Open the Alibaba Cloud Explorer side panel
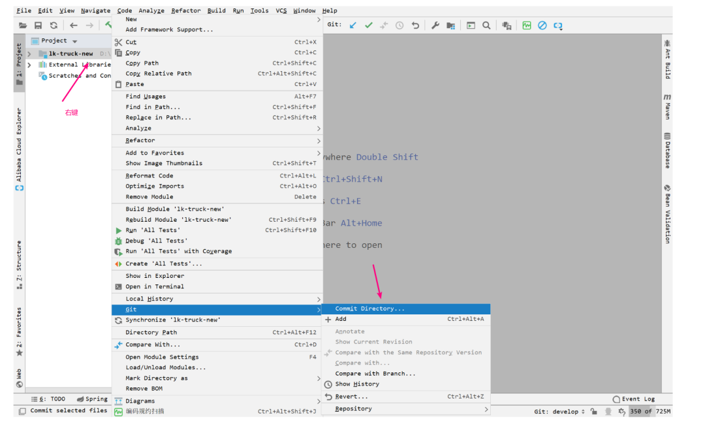Screen dimensions: 705x422 point(19,149)
